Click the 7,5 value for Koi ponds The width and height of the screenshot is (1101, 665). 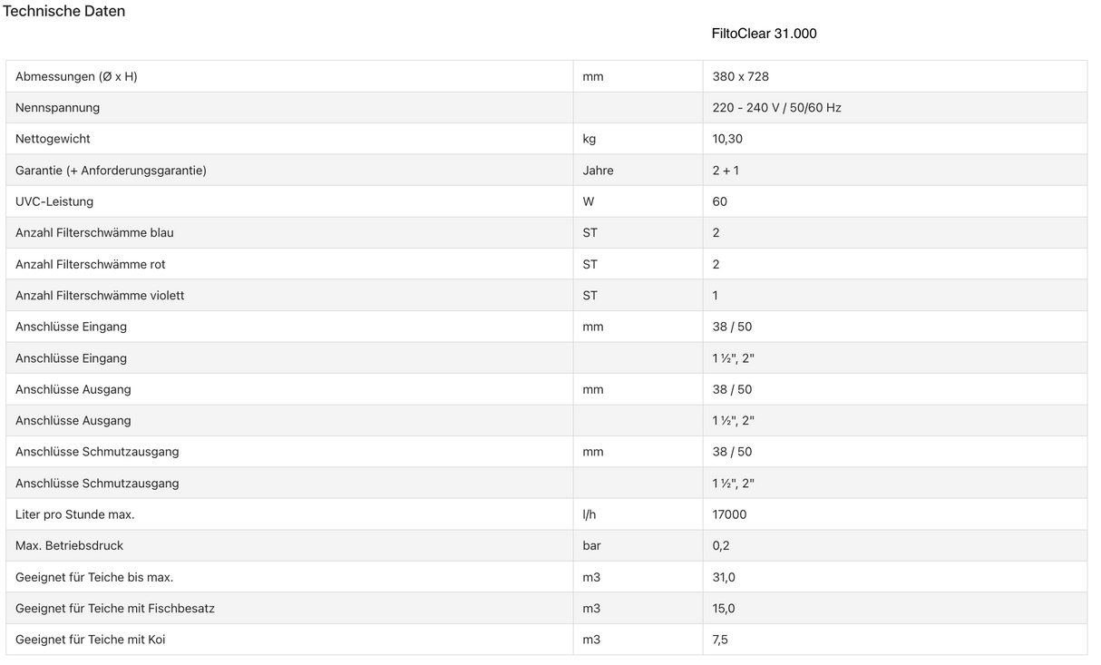click(720, 640)
